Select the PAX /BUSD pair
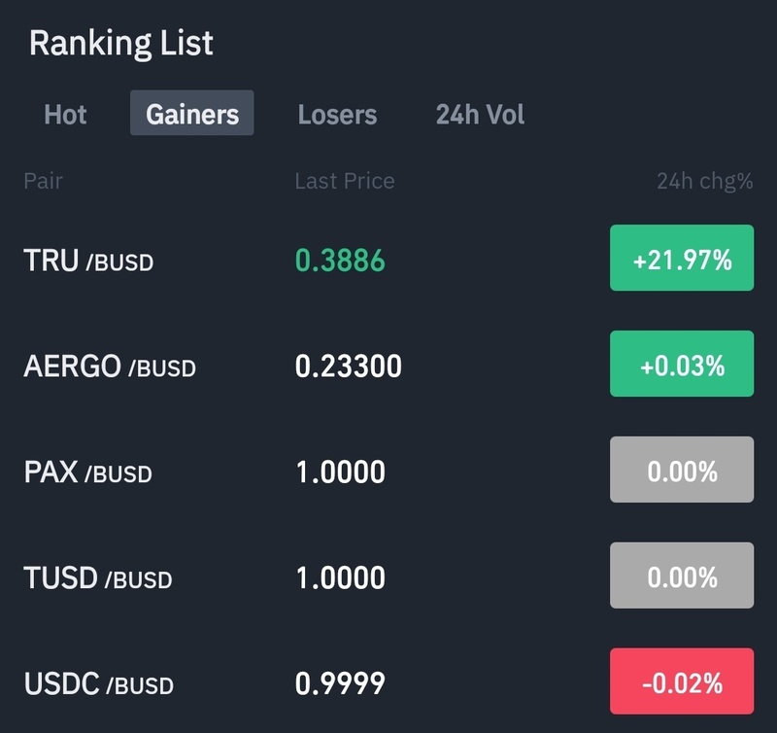Viewport: 777px width, 733px height. click(x=87, y=471)
